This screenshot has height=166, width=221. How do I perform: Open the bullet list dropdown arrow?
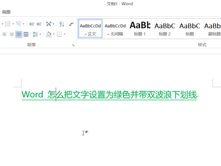click(3, 24)
